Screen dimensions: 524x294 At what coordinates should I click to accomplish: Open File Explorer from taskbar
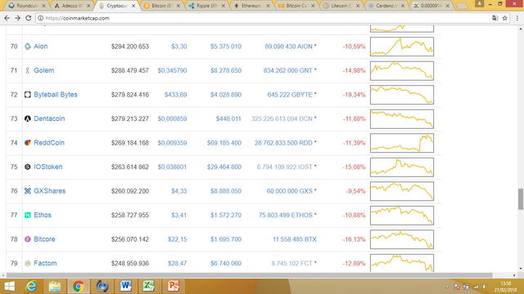click(x=55, y=286)
